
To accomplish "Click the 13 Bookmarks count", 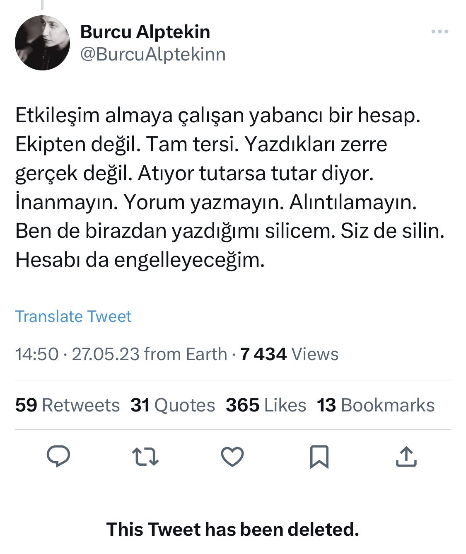I will 376,405.
